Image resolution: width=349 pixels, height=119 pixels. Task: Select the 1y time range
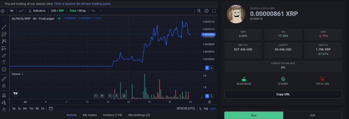pos(19,109)
